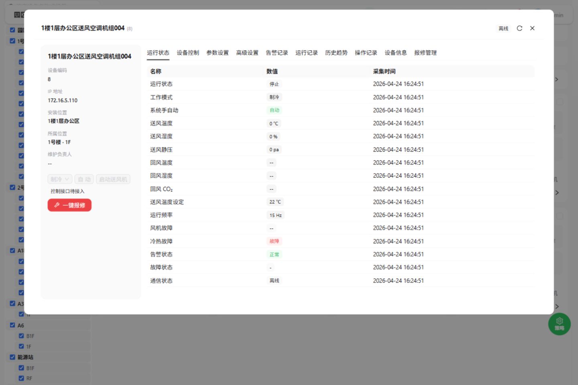Click the 自动 button beside the mode dropdown

coord(84,179)
